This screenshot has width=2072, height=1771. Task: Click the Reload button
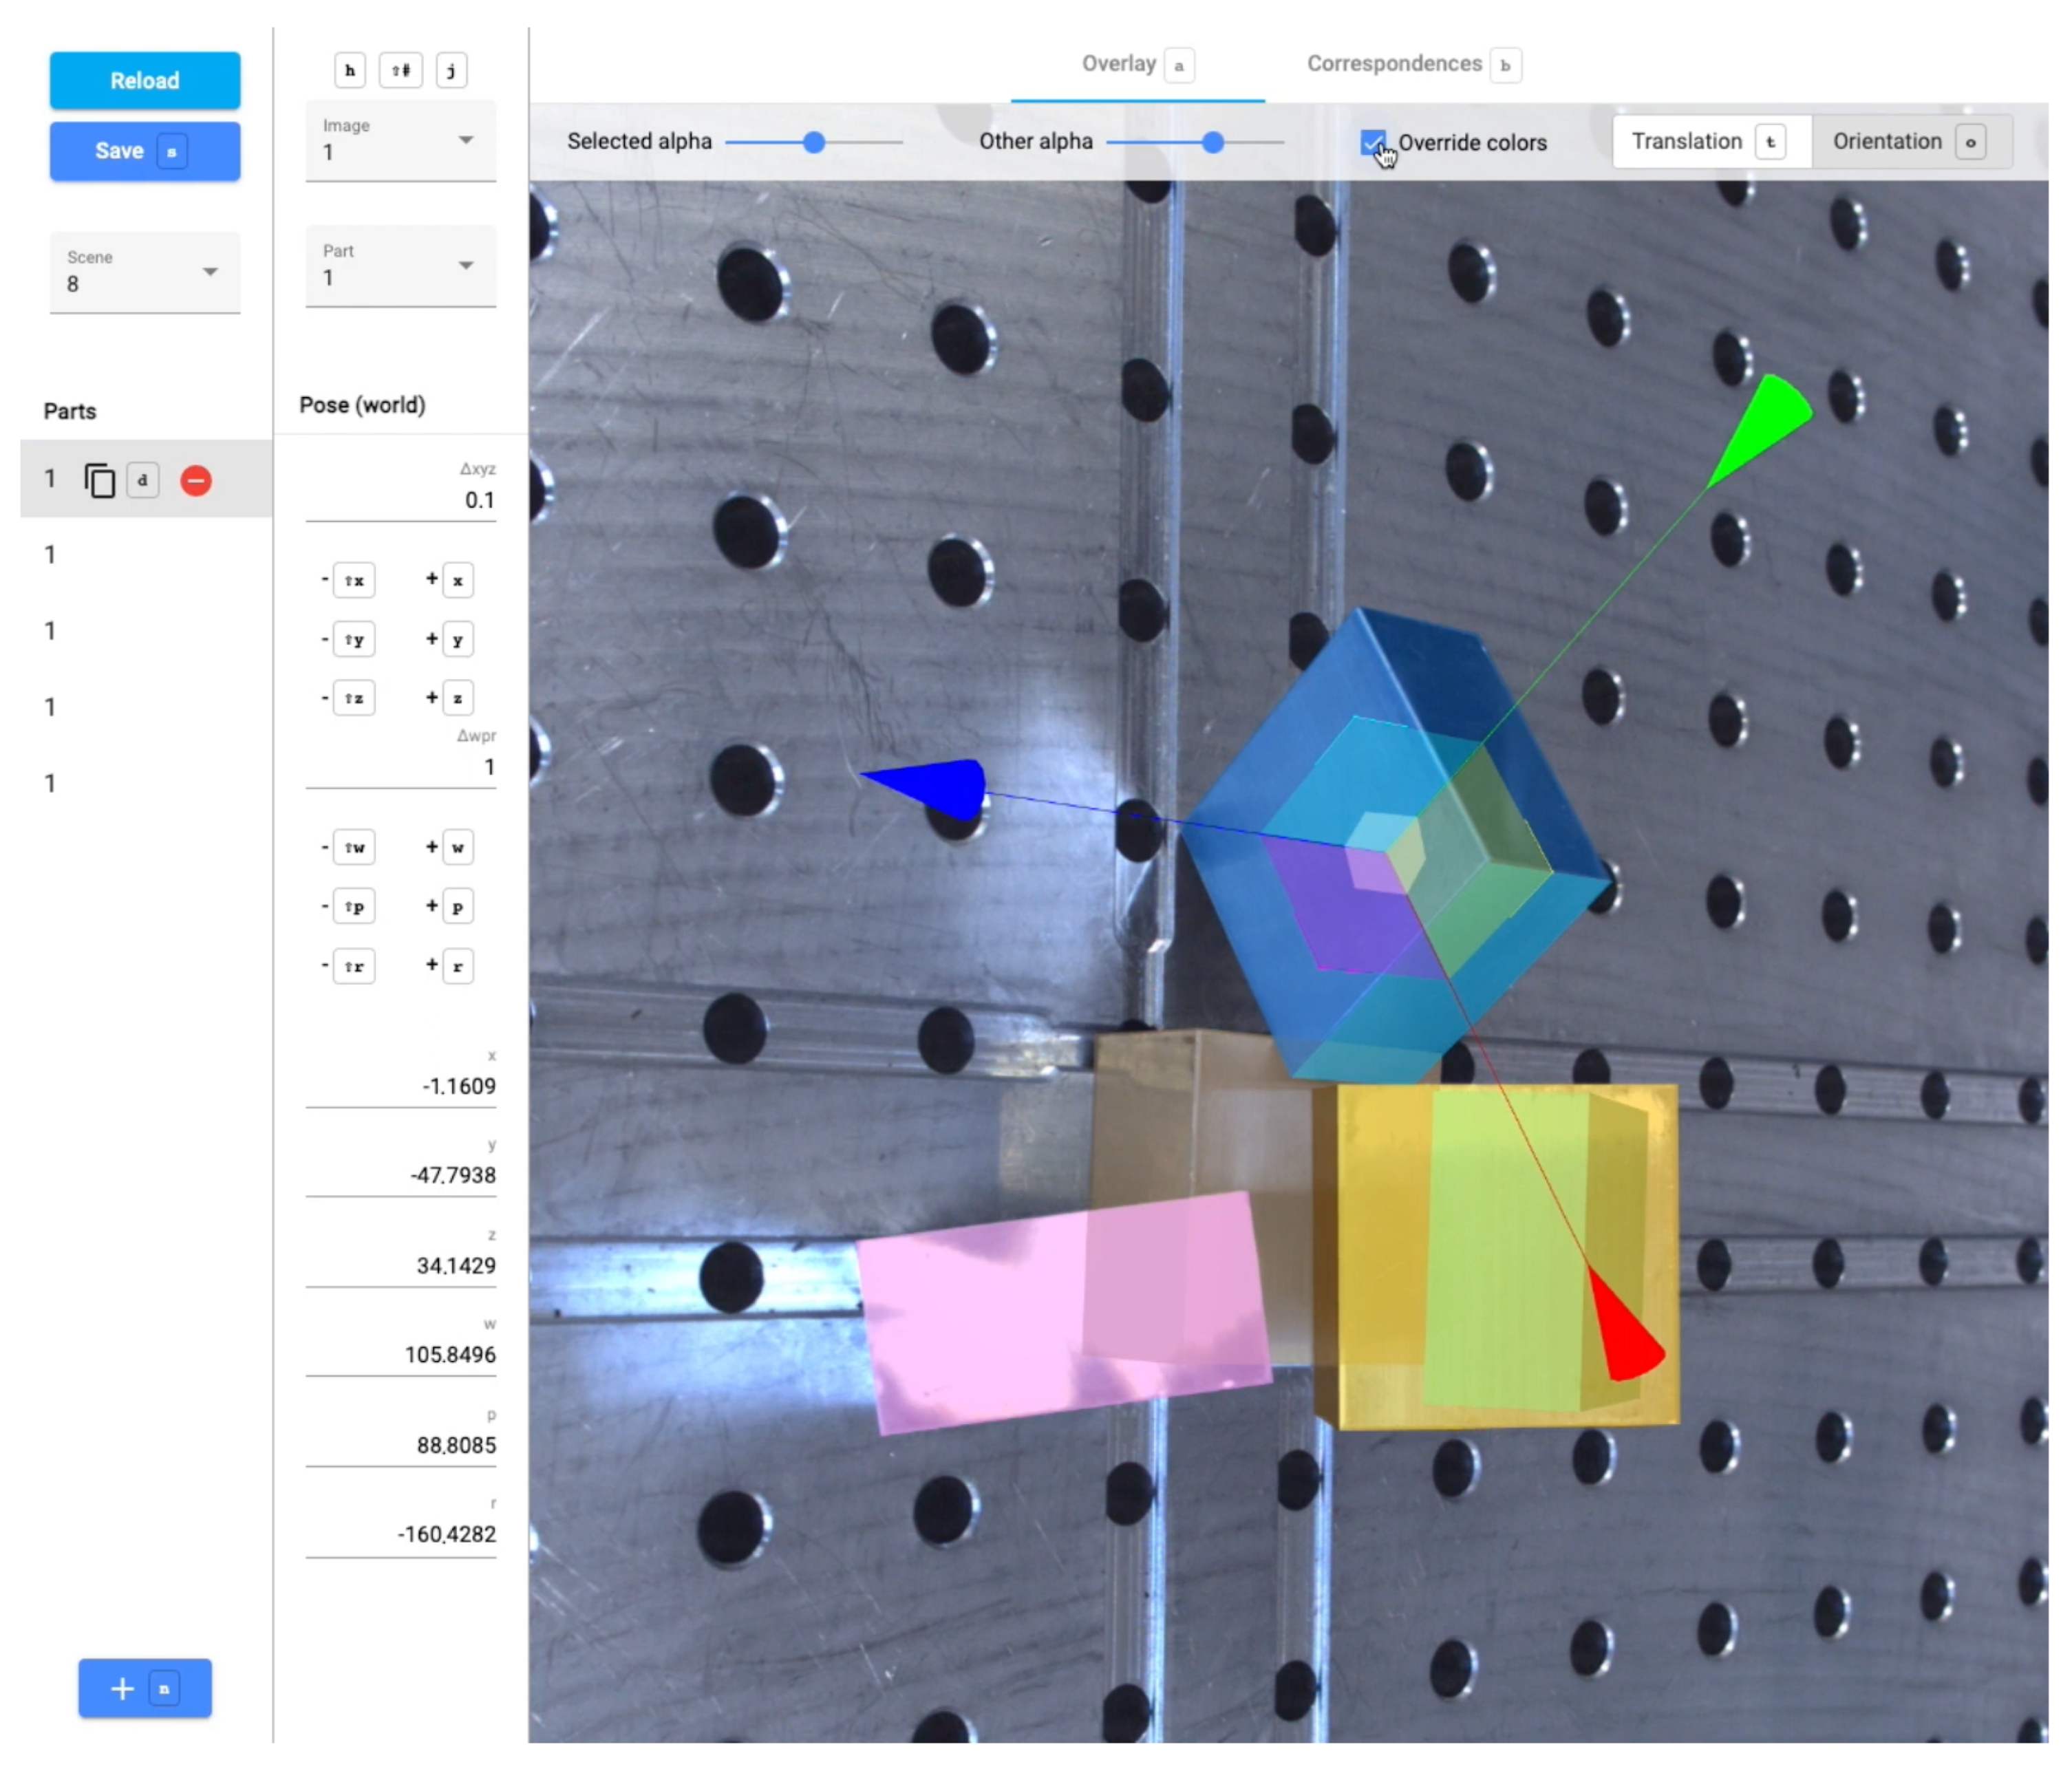(145, 81)
